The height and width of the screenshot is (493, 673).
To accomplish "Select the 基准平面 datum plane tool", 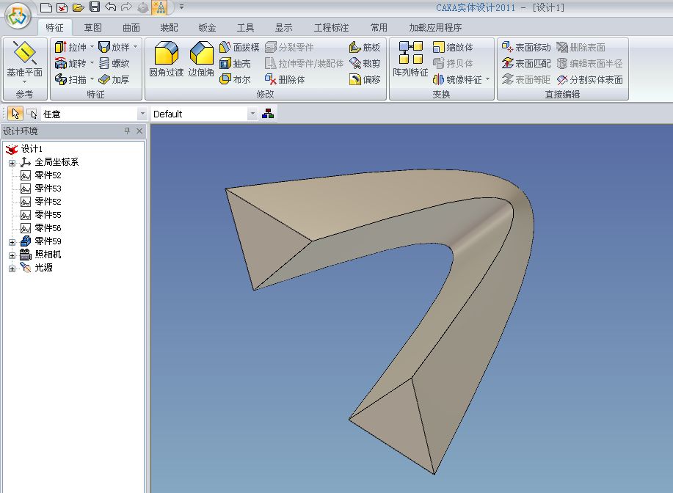I will [x=24, y=59].
